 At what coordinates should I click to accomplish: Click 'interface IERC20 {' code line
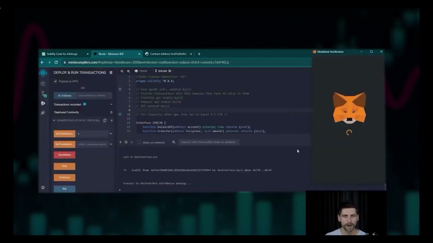151,123
